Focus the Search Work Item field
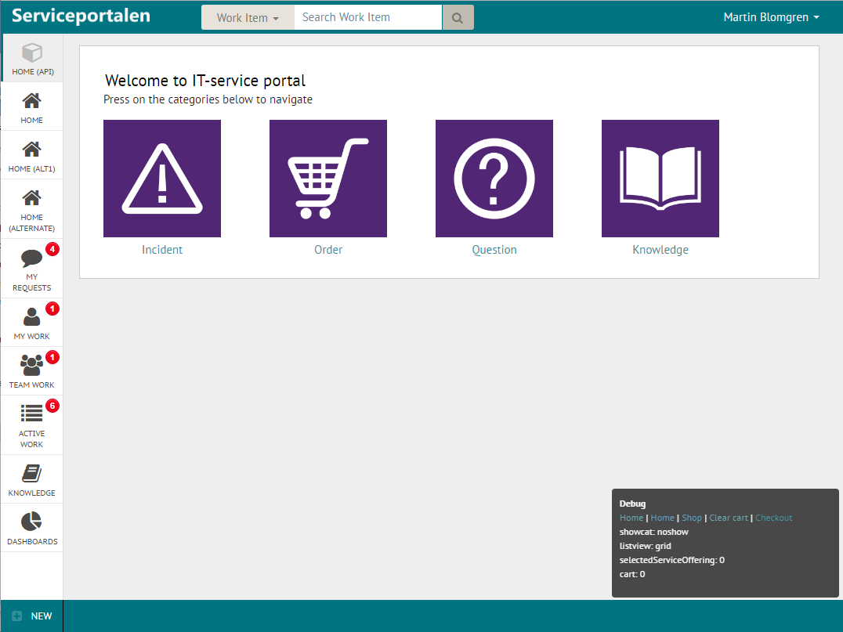843x632 pixels. pyautogui.click(x=368, y=17)
